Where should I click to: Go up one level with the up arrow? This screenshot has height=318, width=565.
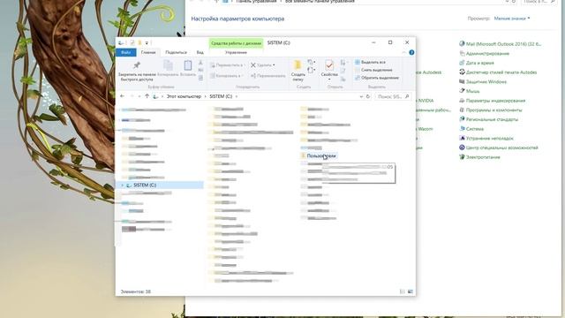[x=147, y=96]
